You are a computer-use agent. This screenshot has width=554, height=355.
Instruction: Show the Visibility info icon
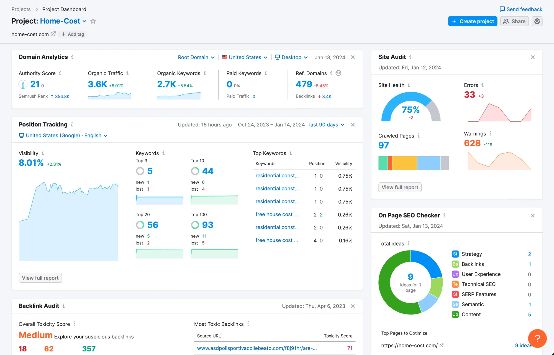43,153
